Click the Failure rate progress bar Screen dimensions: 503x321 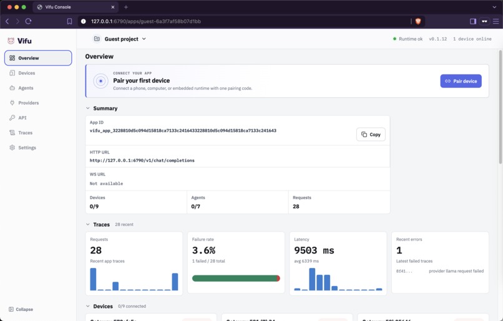236,279
